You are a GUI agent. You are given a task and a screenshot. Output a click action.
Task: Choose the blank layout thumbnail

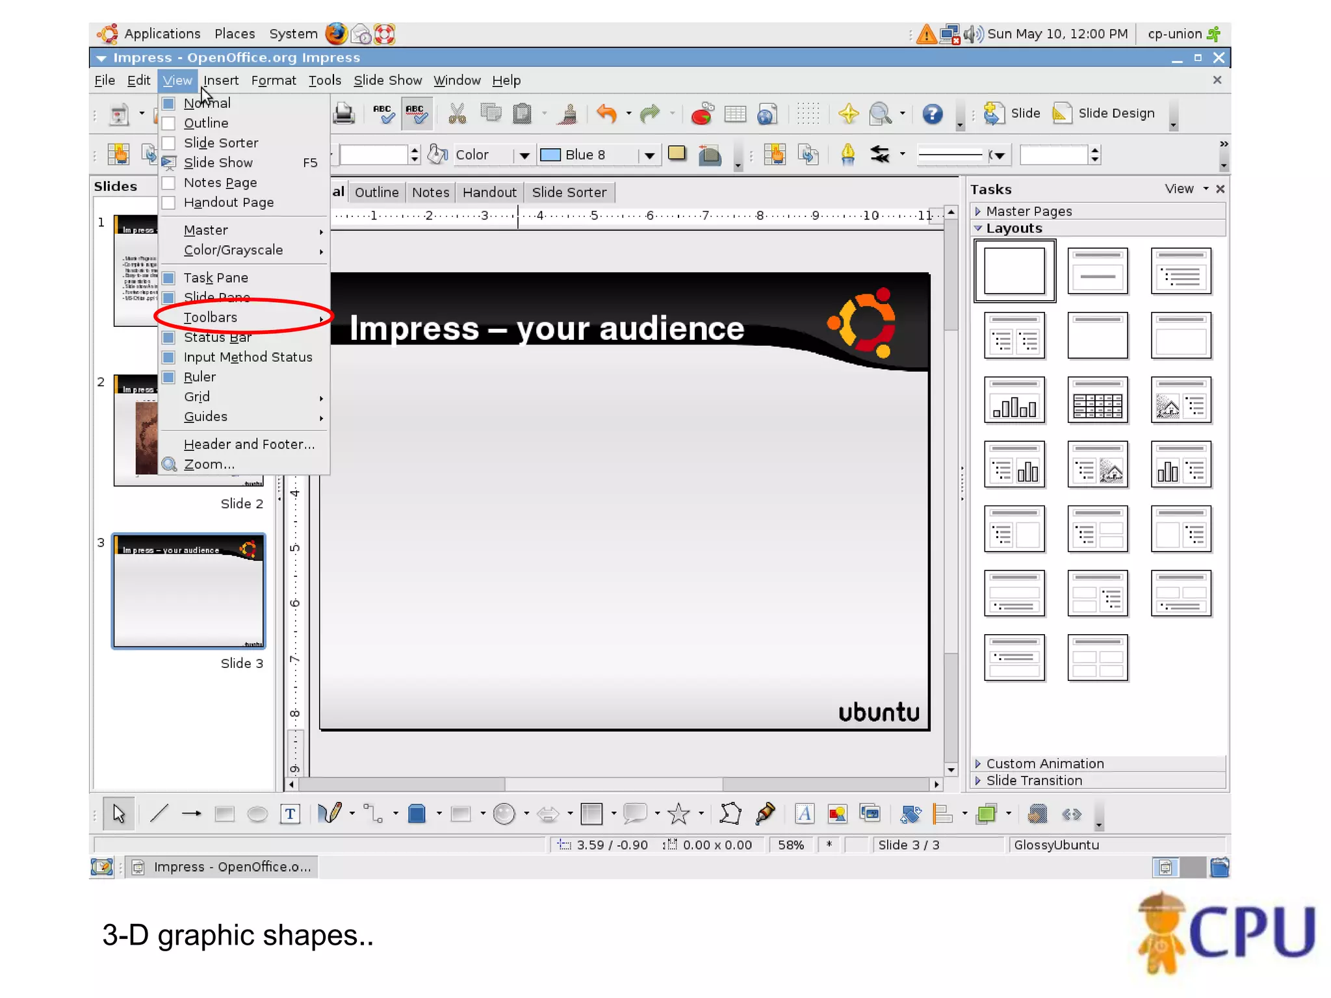coord(1014,271)
